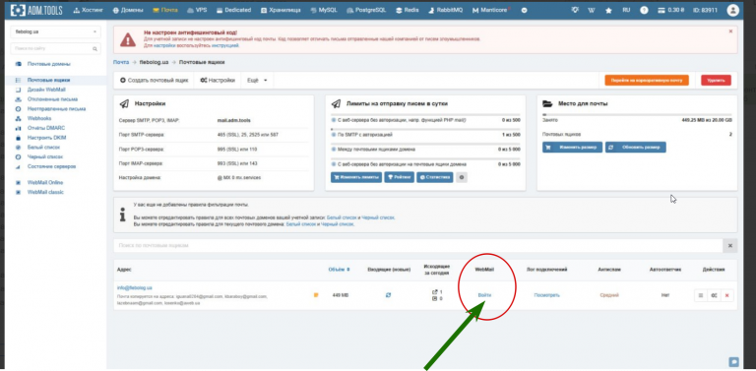Click Создать почтовый ящик button

pyautogui.click(x=155, y=81)
